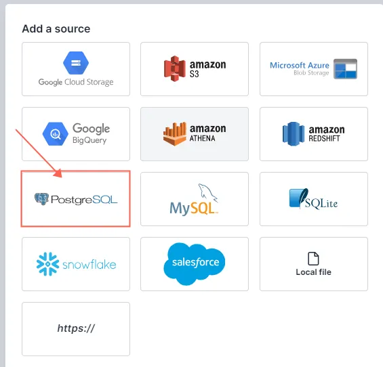This screenshot has width=383, height=367.
Task: Select Microsoft Azure Blob Storage card
Action: [314, 69]
